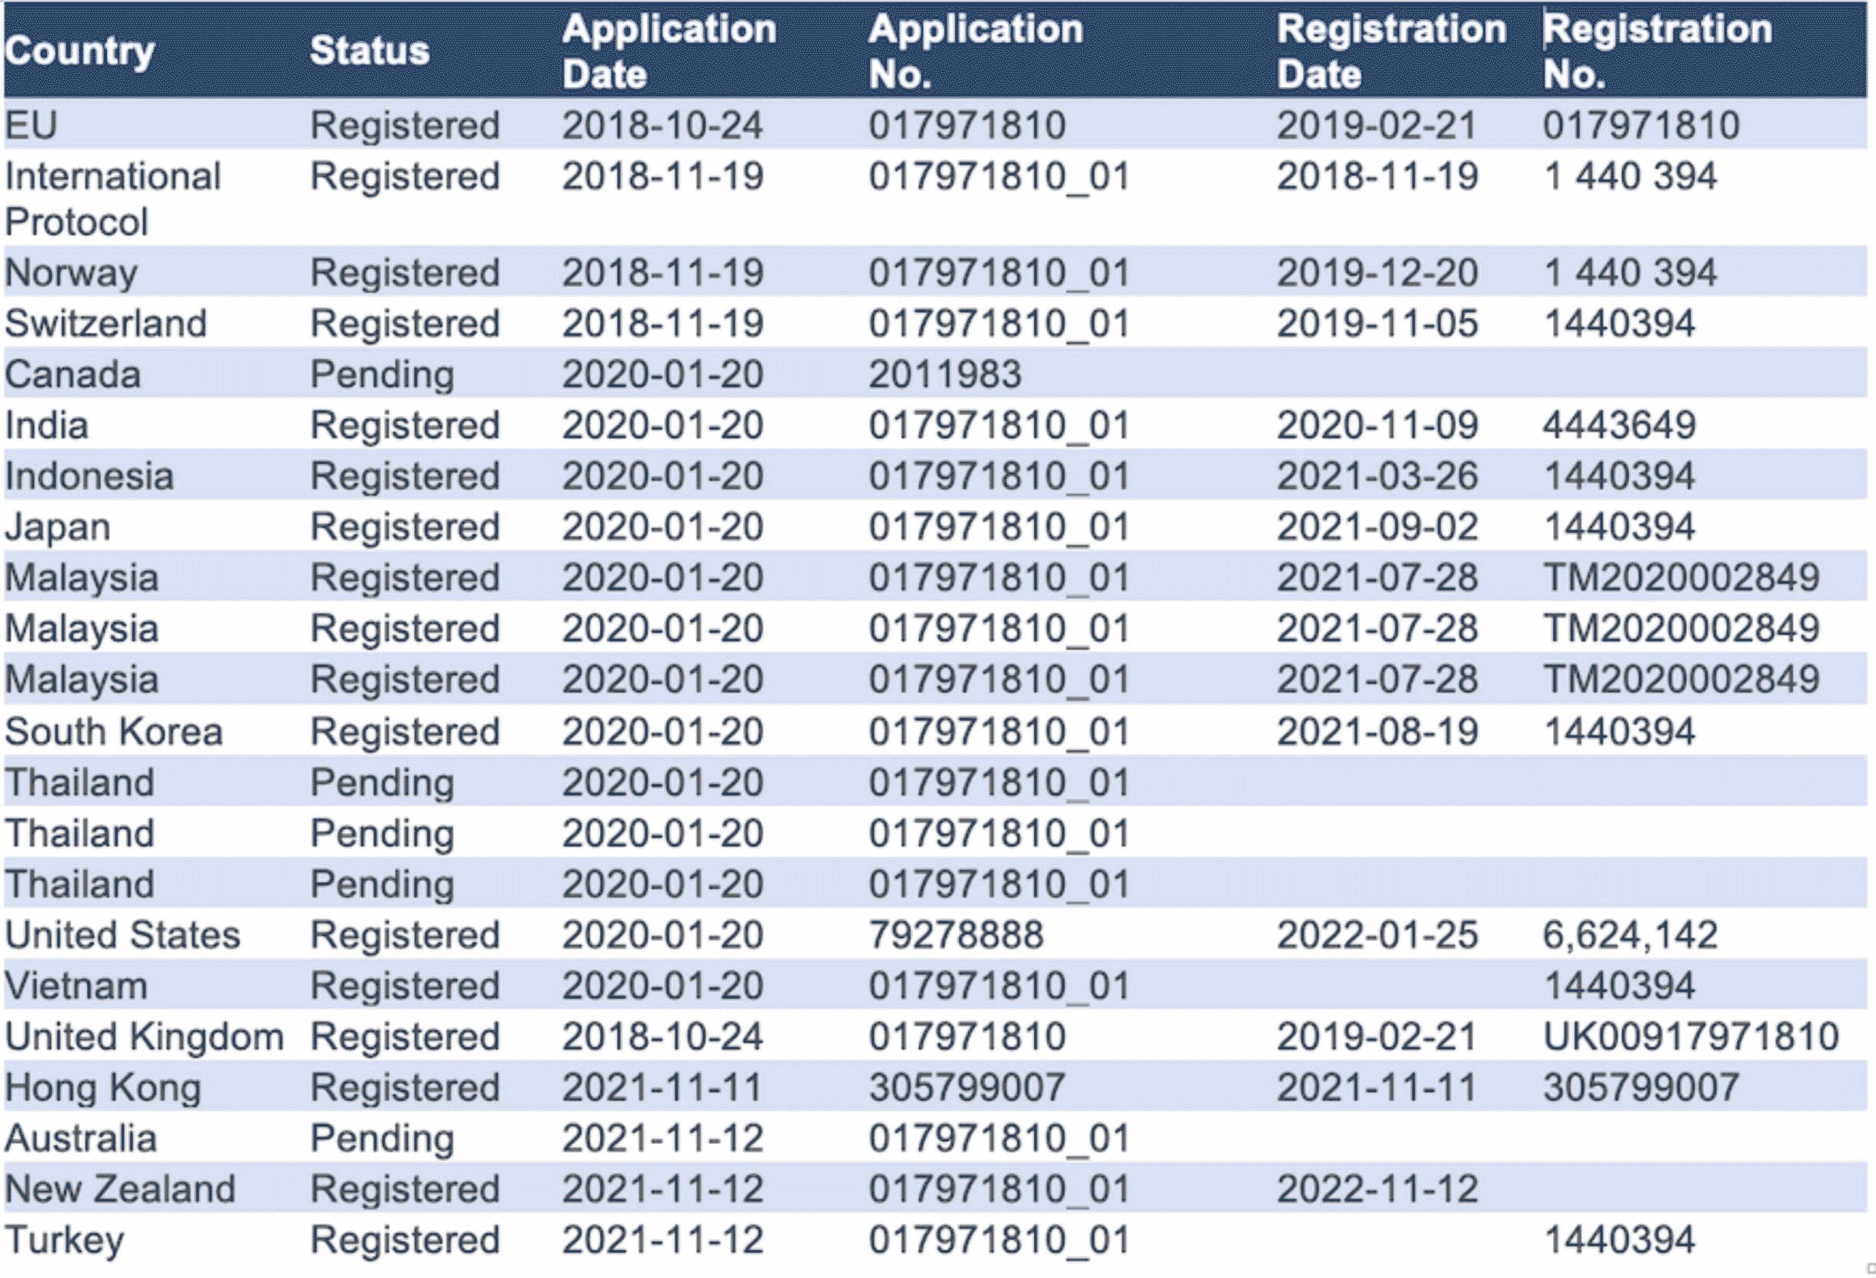This screenshot has height=1278, width=1876.
Task: Select United States registration number 6,624,142
Action: (x=1630, y=936)
